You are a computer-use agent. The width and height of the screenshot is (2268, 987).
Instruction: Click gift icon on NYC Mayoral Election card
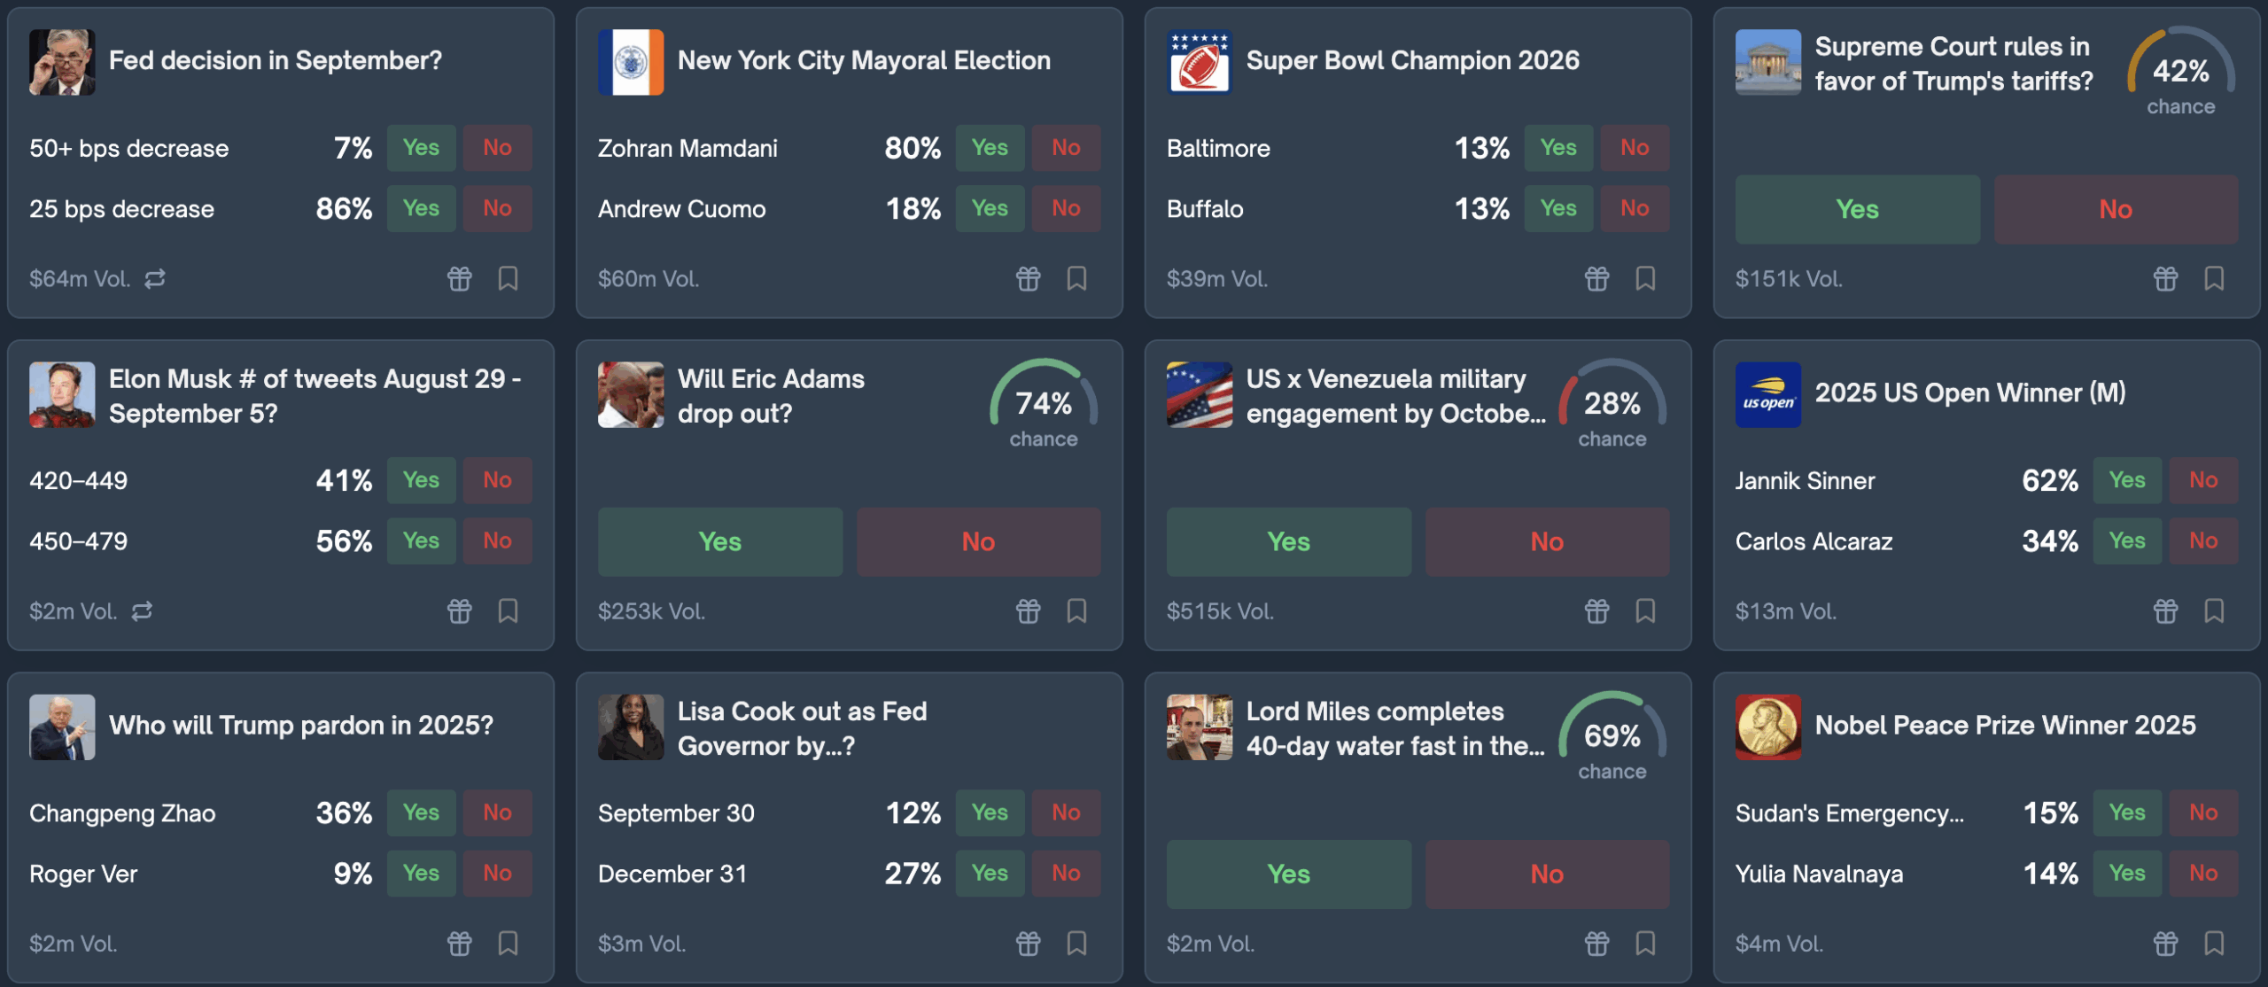point(1028,279)
